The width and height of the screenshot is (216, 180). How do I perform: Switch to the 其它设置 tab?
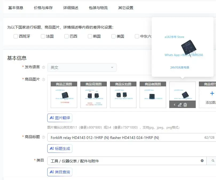126,8
